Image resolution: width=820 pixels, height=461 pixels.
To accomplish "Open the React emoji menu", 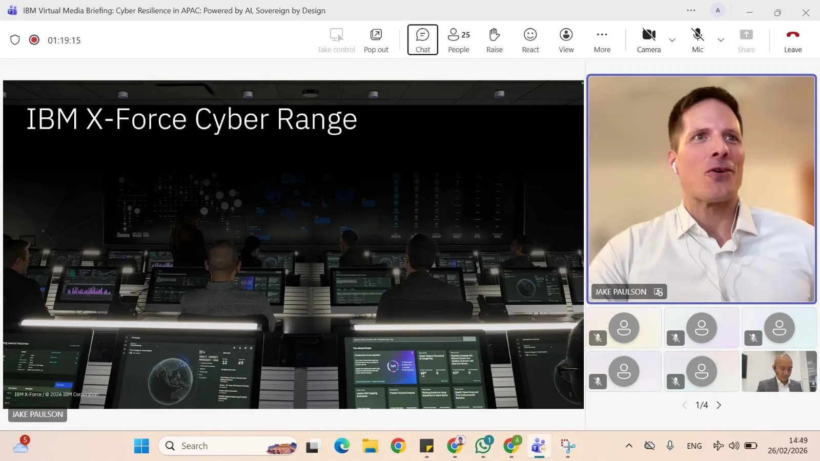I will [x=530, y=40].
